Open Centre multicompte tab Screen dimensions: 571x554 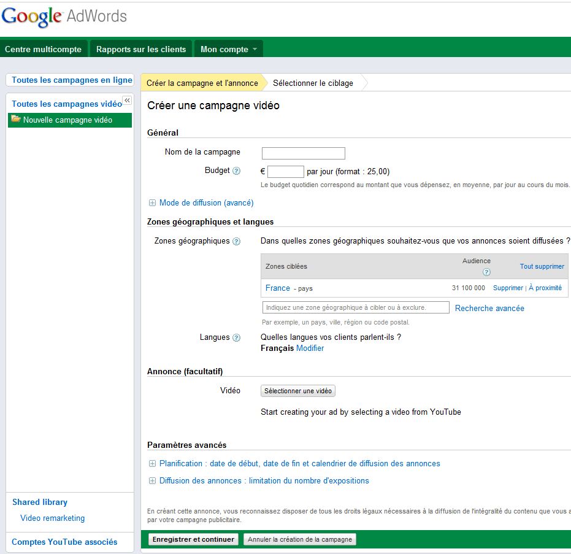click(x=44, y=49)
